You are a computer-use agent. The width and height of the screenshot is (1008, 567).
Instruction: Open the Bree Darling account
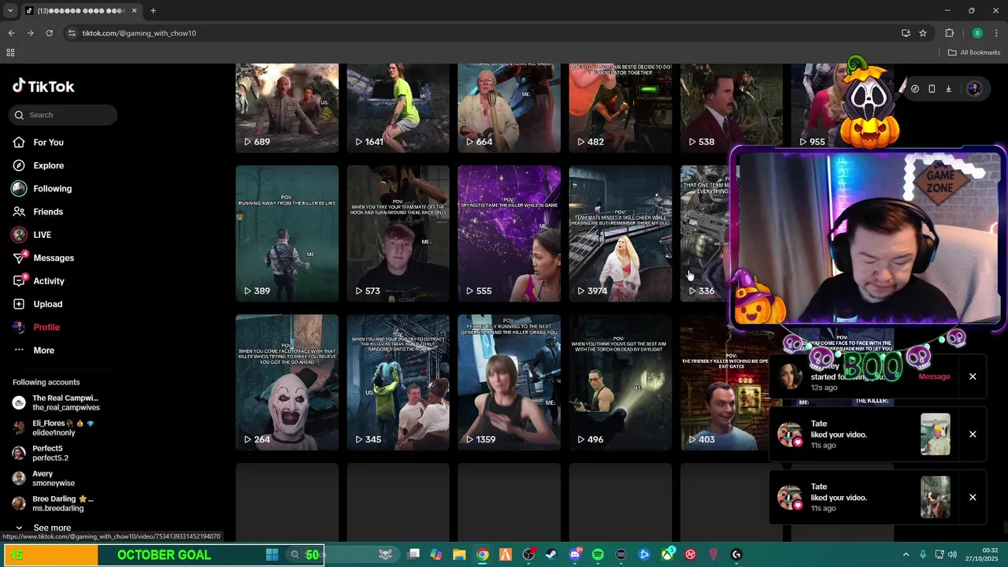[63, 503]
